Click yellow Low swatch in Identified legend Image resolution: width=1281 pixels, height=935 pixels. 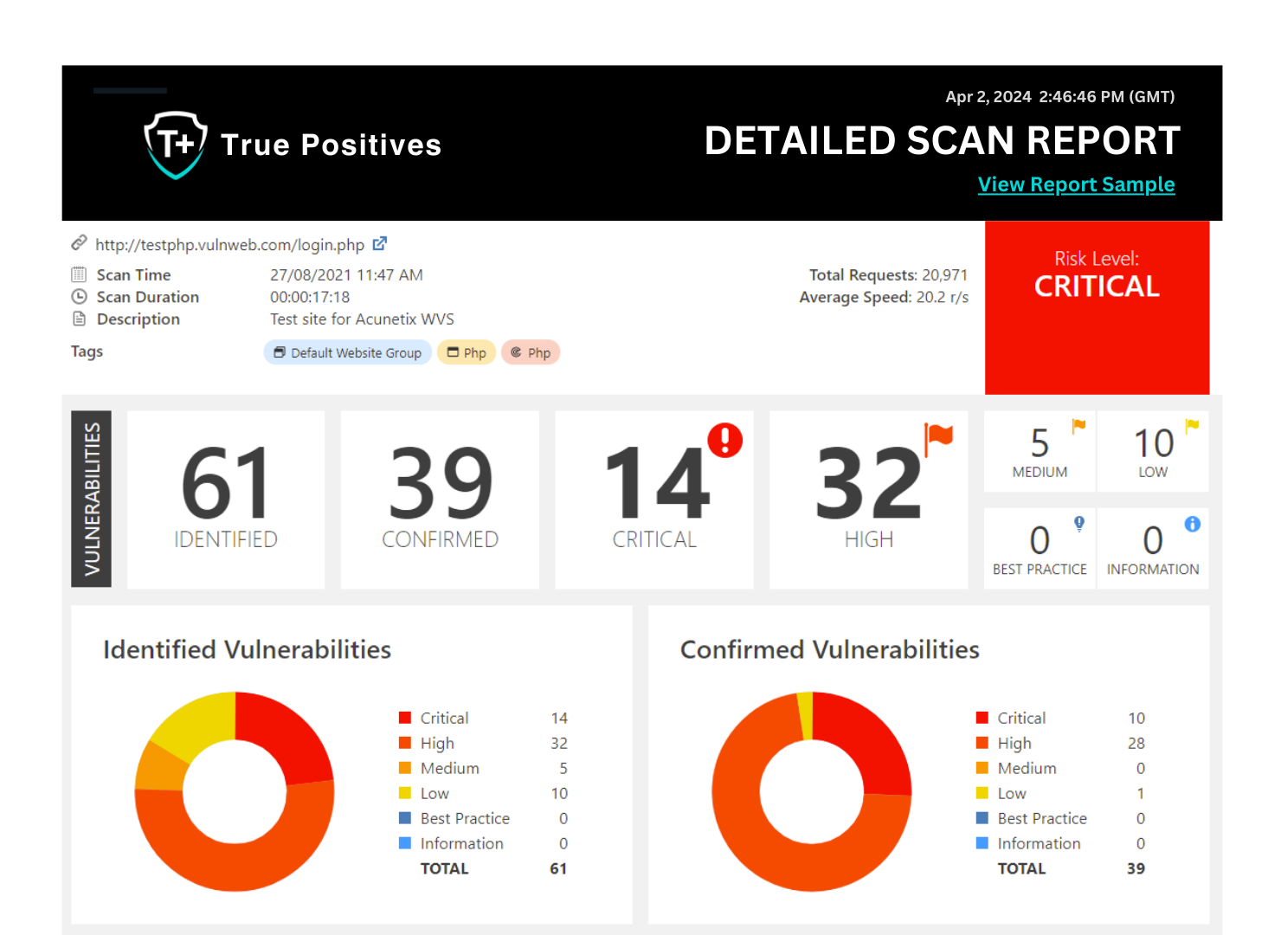(405, 793)
